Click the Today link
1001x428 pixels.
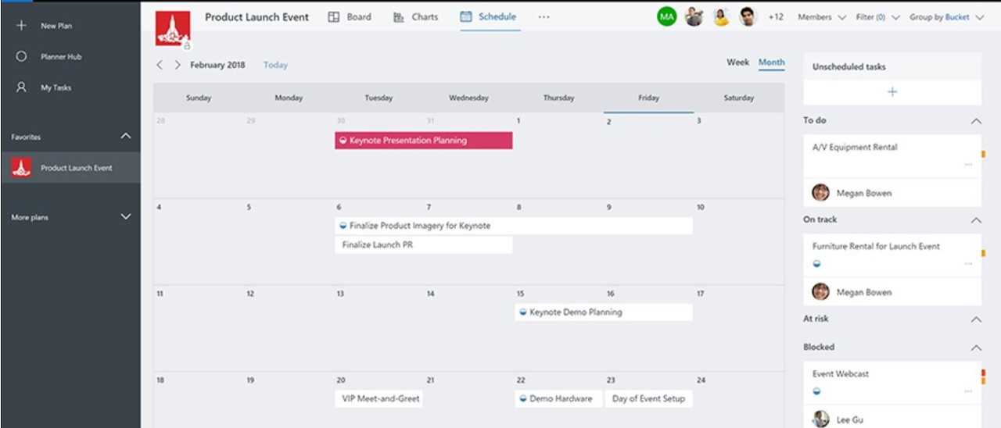(275, 65)
